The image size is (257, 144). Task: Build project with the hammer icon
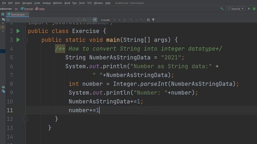click(x=222, y=9)
